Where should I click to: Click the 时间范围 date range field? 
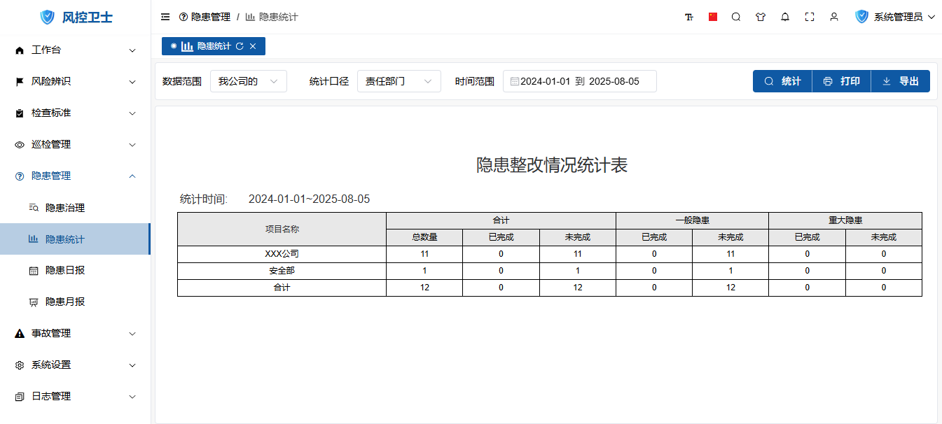(x=579, y=81)
